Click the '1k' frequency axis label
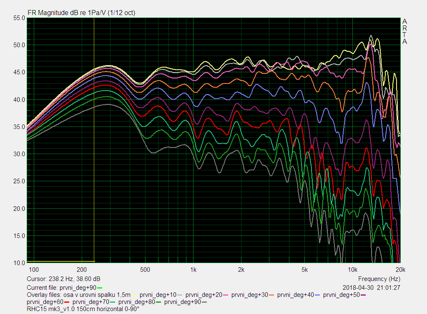 (193, 270)
